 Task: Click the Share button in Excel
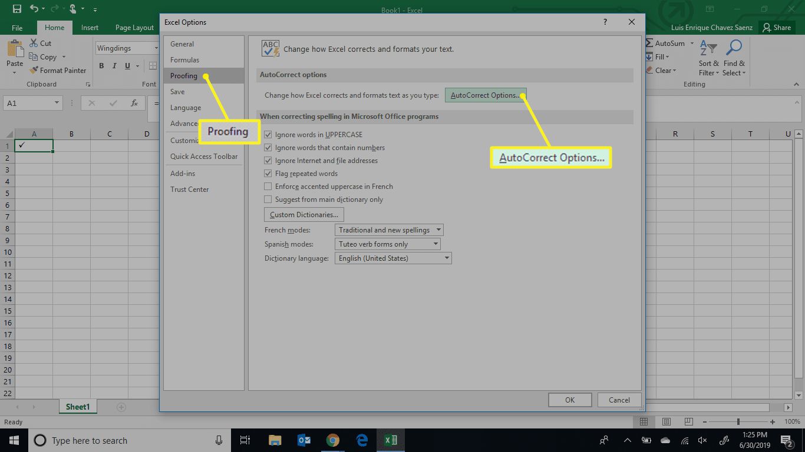pos(776,28)
